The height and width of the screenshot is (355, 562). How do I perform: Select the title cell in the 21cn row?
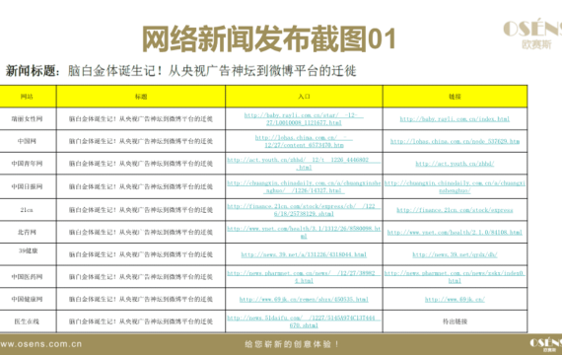(x=141, y=210)
